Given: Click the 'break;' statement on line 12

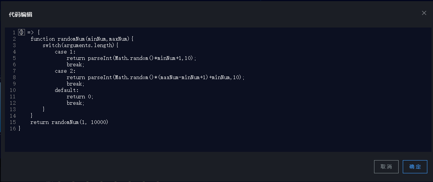Looking at the screenshot, I should pos(76,103).
